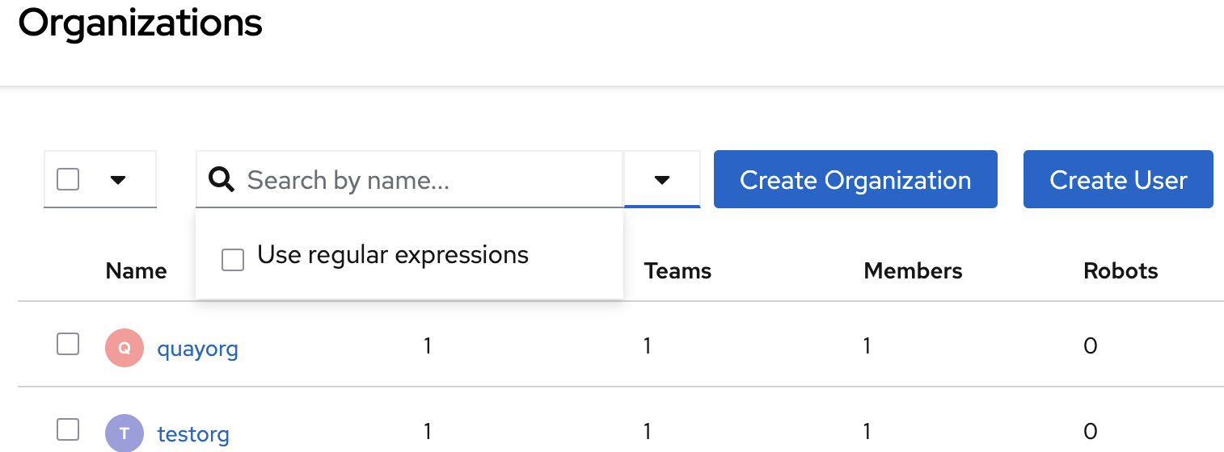Expand the bulk select dropdown arrow
1224x452 pixels.
coord(118,179)
